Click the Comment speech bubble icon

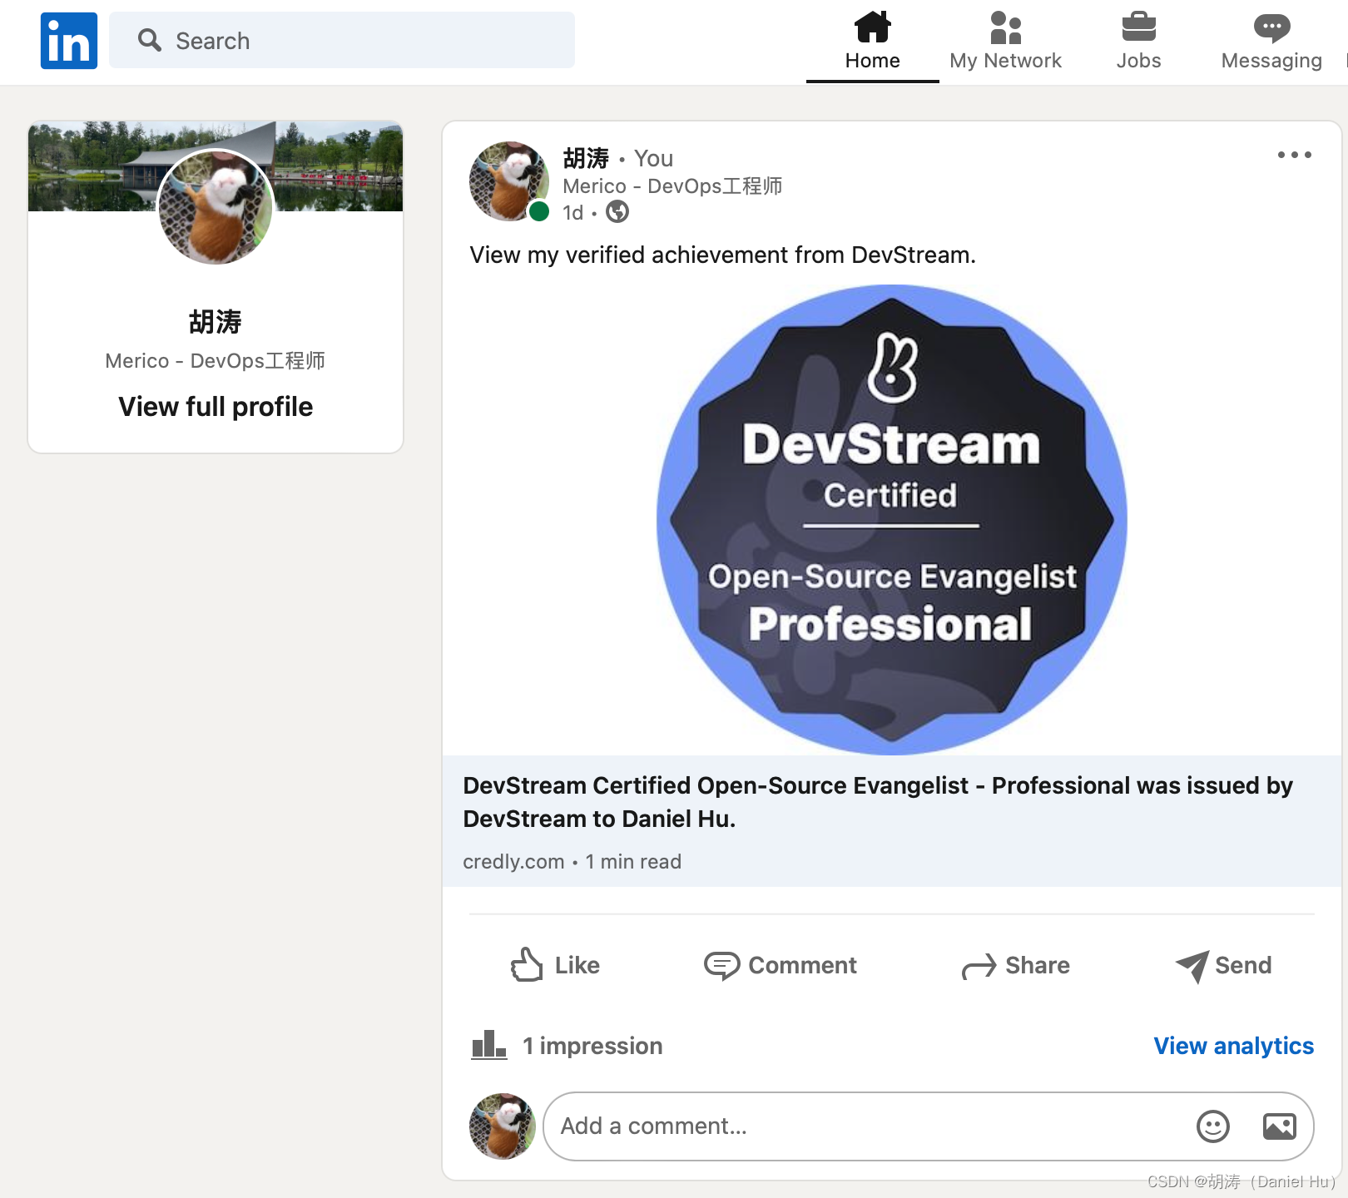[723, 965]
